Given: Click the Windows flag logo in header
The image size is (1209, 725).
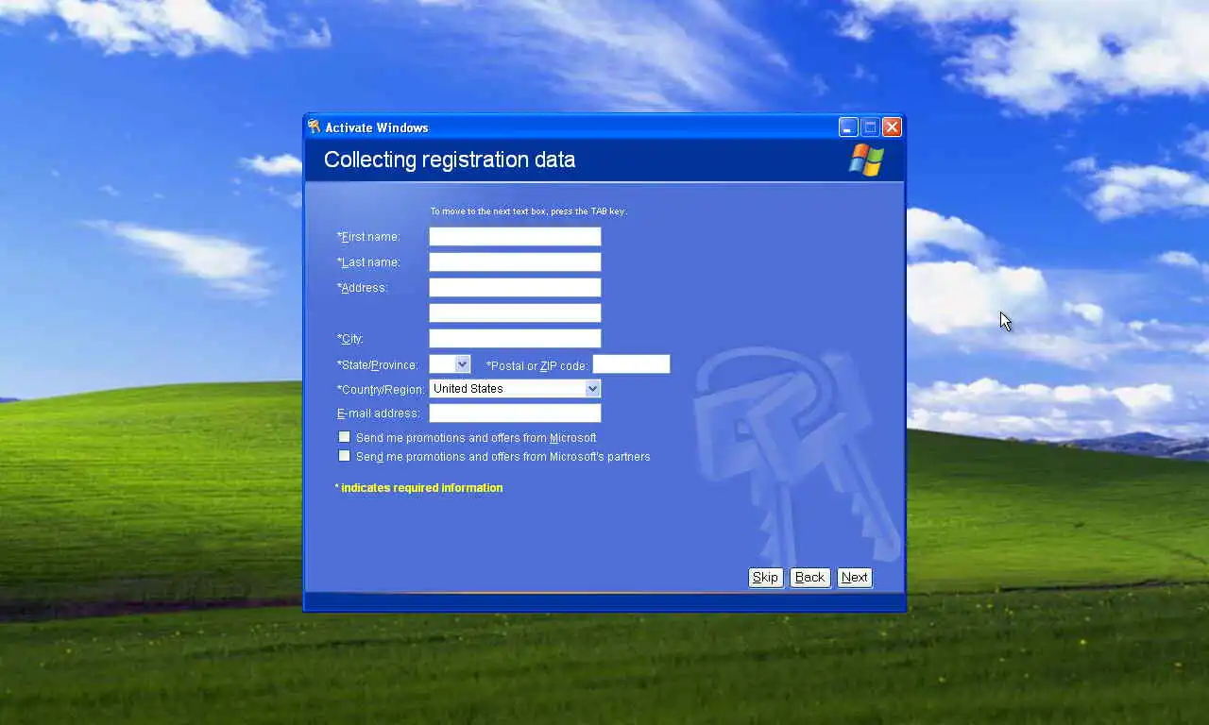Looking at the screenshot, I should click(866, 160).
